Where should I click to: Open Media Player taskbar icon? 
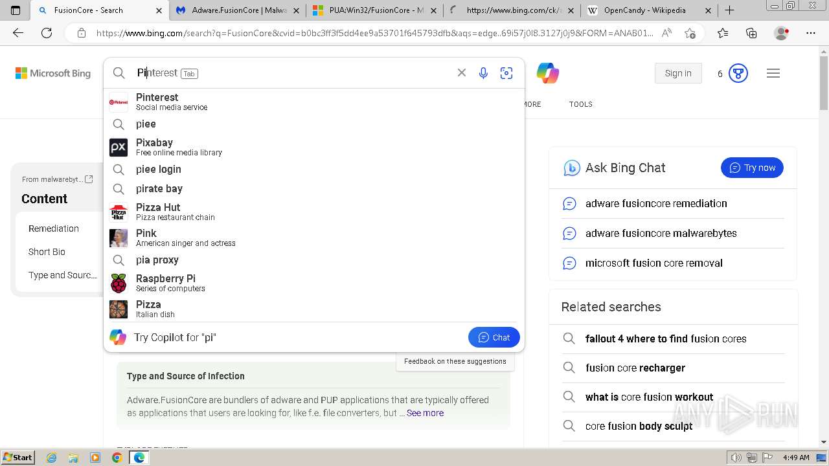click(95, 458)
